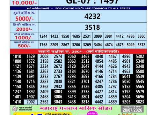153x115 pixels.
Task: Click number 3701 in the 250/- list
Action: coord(85,81)
